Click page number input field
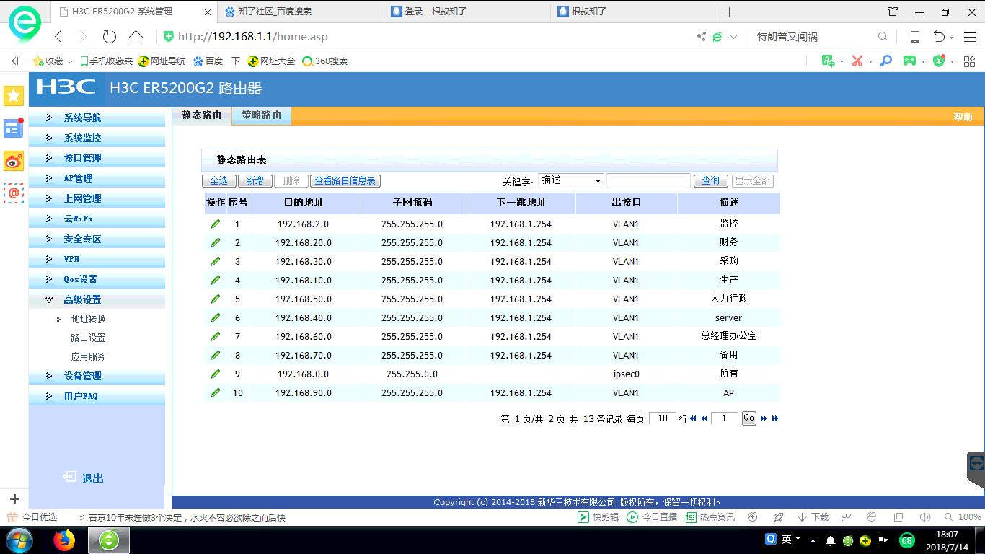 coord(725,418)
